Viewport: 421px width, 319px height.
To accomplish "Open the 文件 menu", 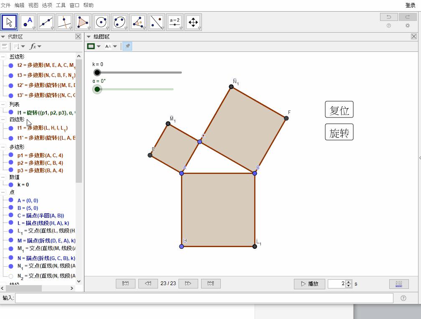I will pos(6,5).
